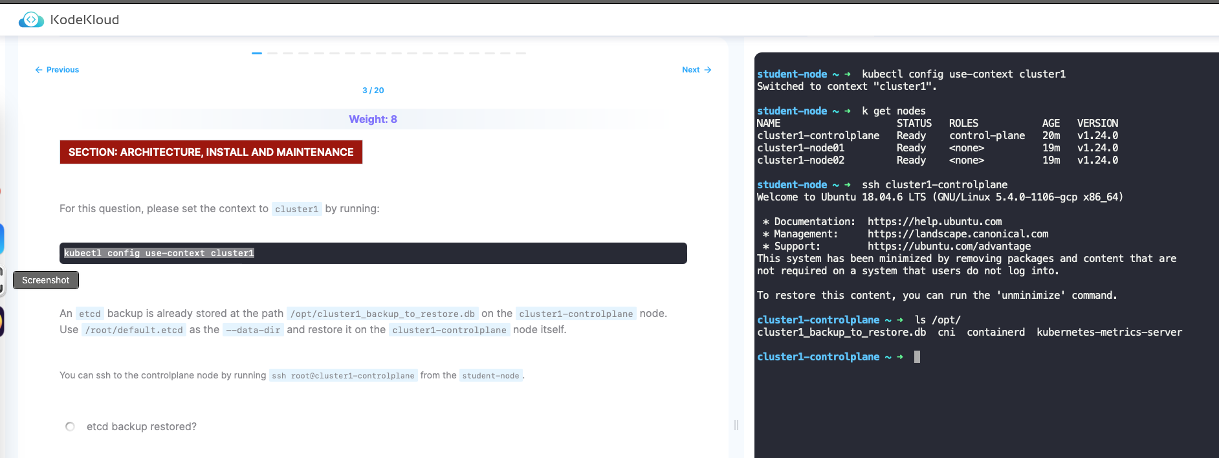This screenshot has height=458, width=1219.
Task: Click the panel divider resize handle
Action: pyautogui.click(x=736, y=425)
